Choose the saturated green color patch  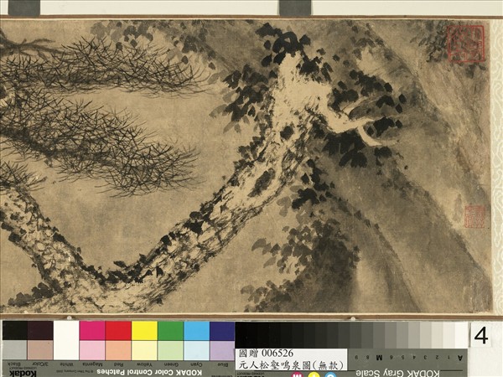[x=170, y=331]
